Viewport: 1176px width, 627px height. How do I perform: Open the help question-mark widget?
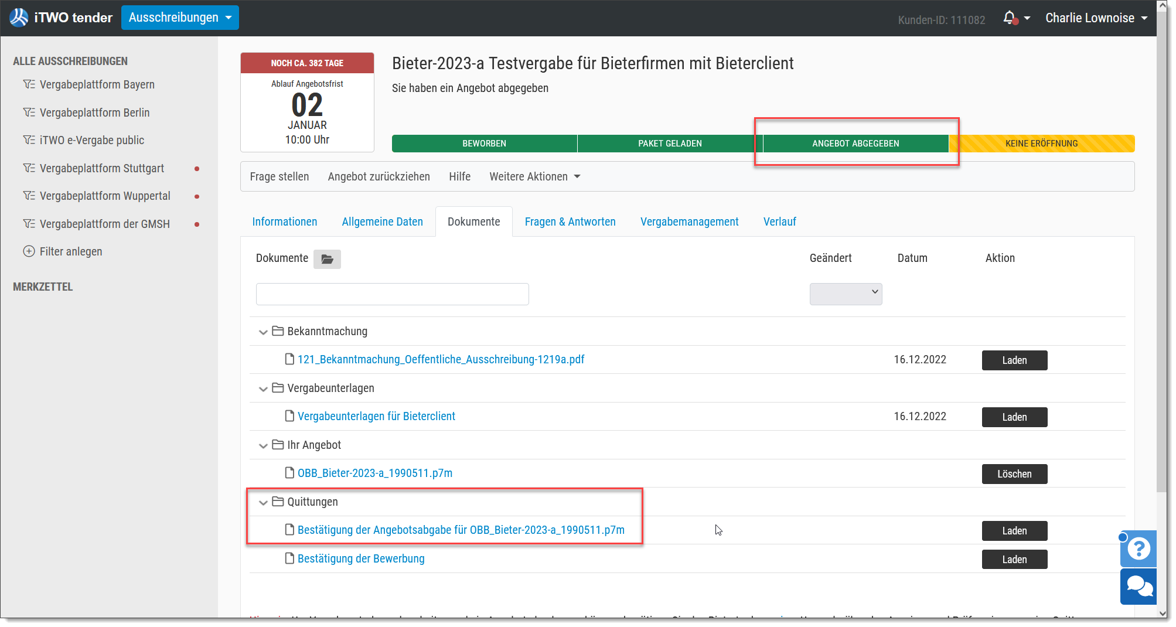(x=1138, y=548)
